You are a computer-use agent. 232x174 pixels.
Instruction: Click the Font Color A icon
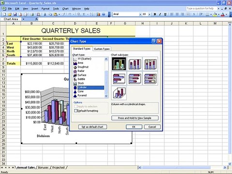223,14
